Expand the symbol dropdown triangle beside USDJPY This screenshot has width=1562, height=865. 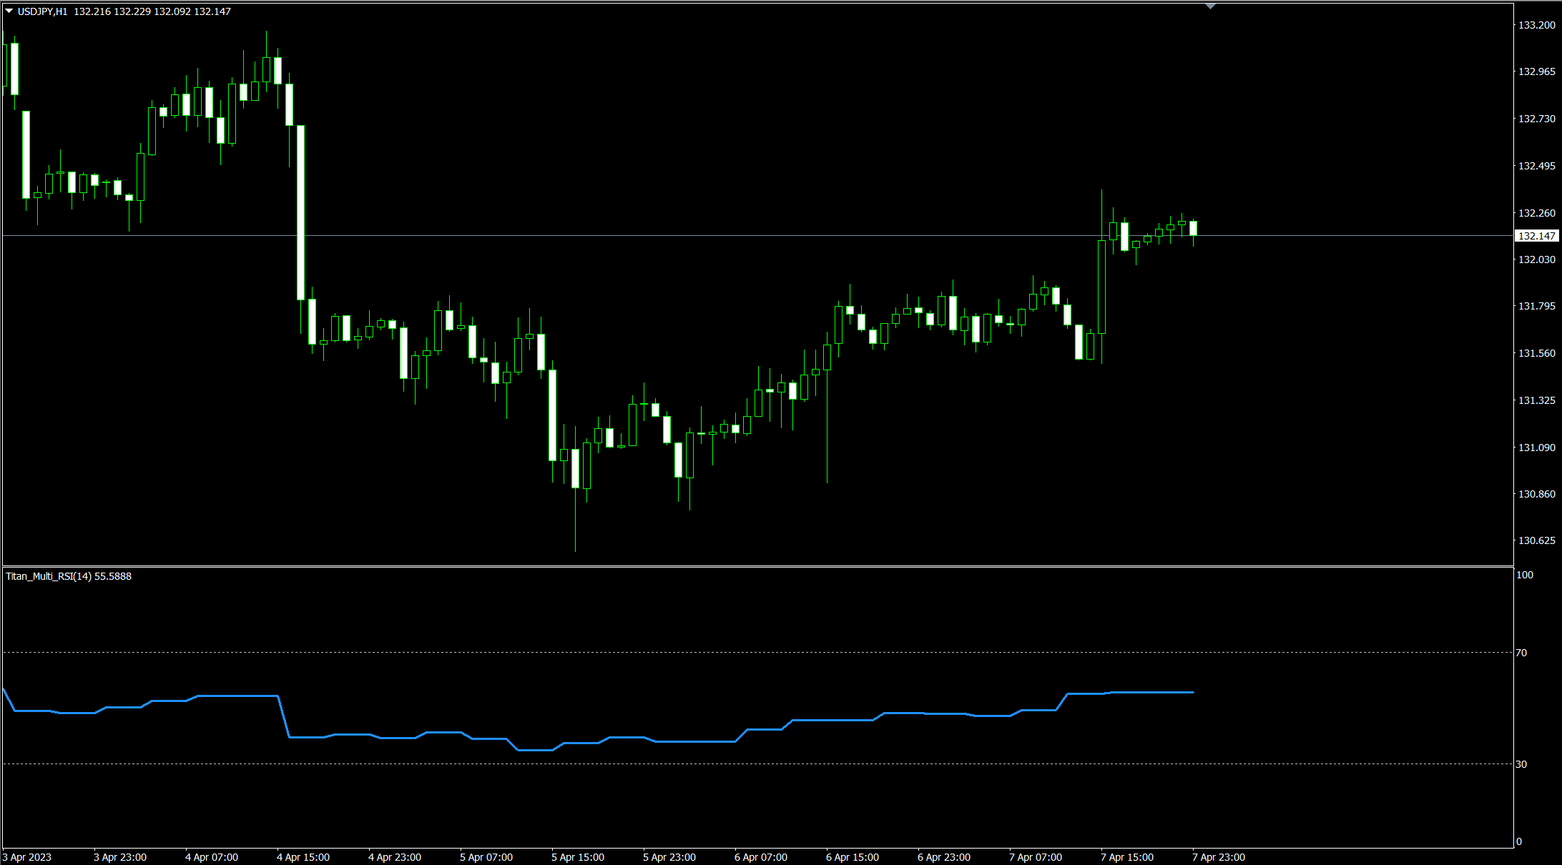click(7, 11)
